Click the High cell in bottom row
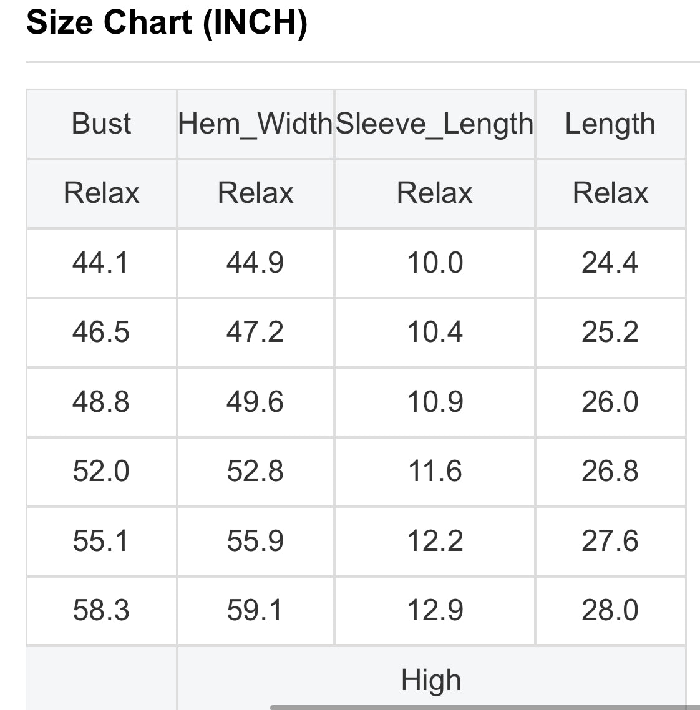 coord(431,679)
